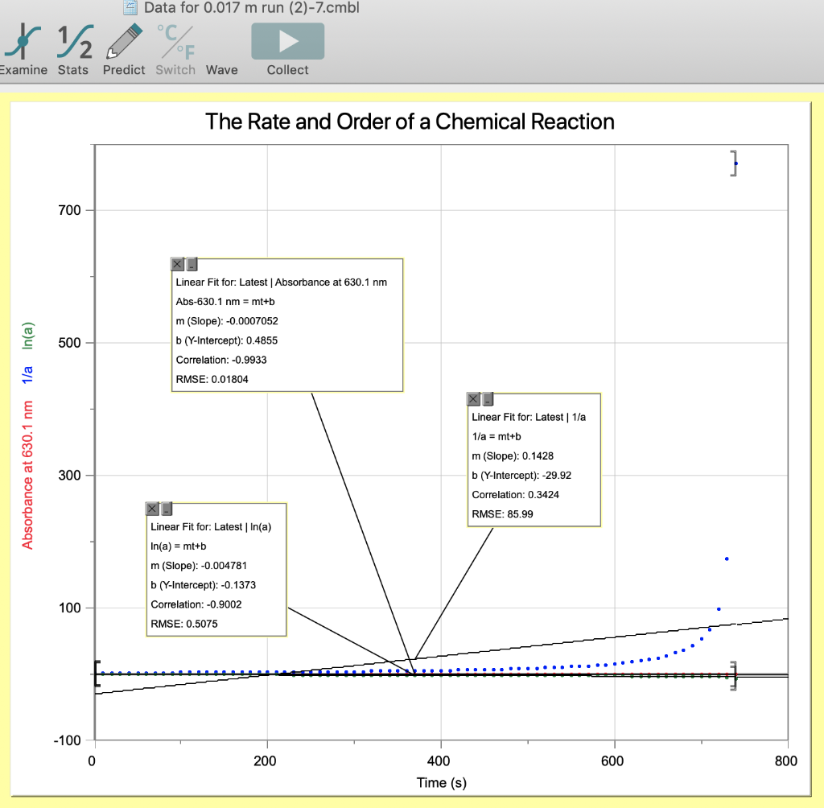Click the graph title text
Image resolution: width=824 pixels, height=808 pixels.
(x=410, y=122)
